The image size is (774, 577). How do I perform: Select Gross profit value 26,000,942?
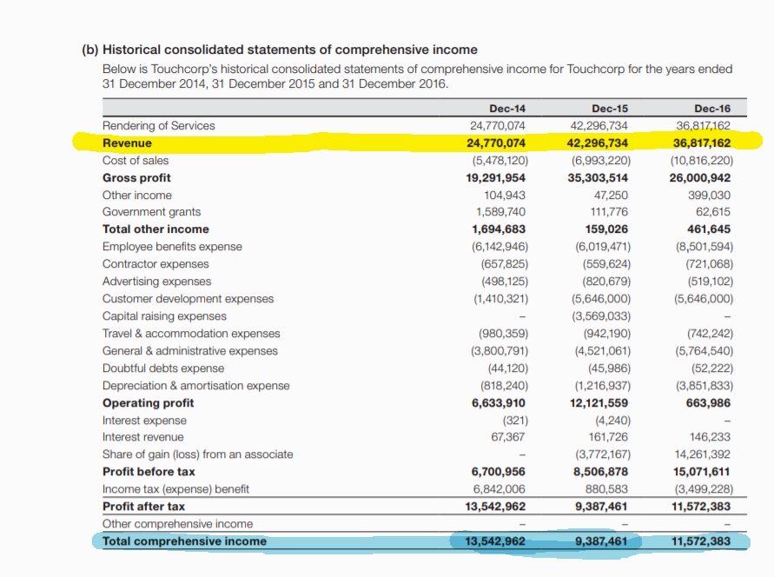click(x=700, y=177)
